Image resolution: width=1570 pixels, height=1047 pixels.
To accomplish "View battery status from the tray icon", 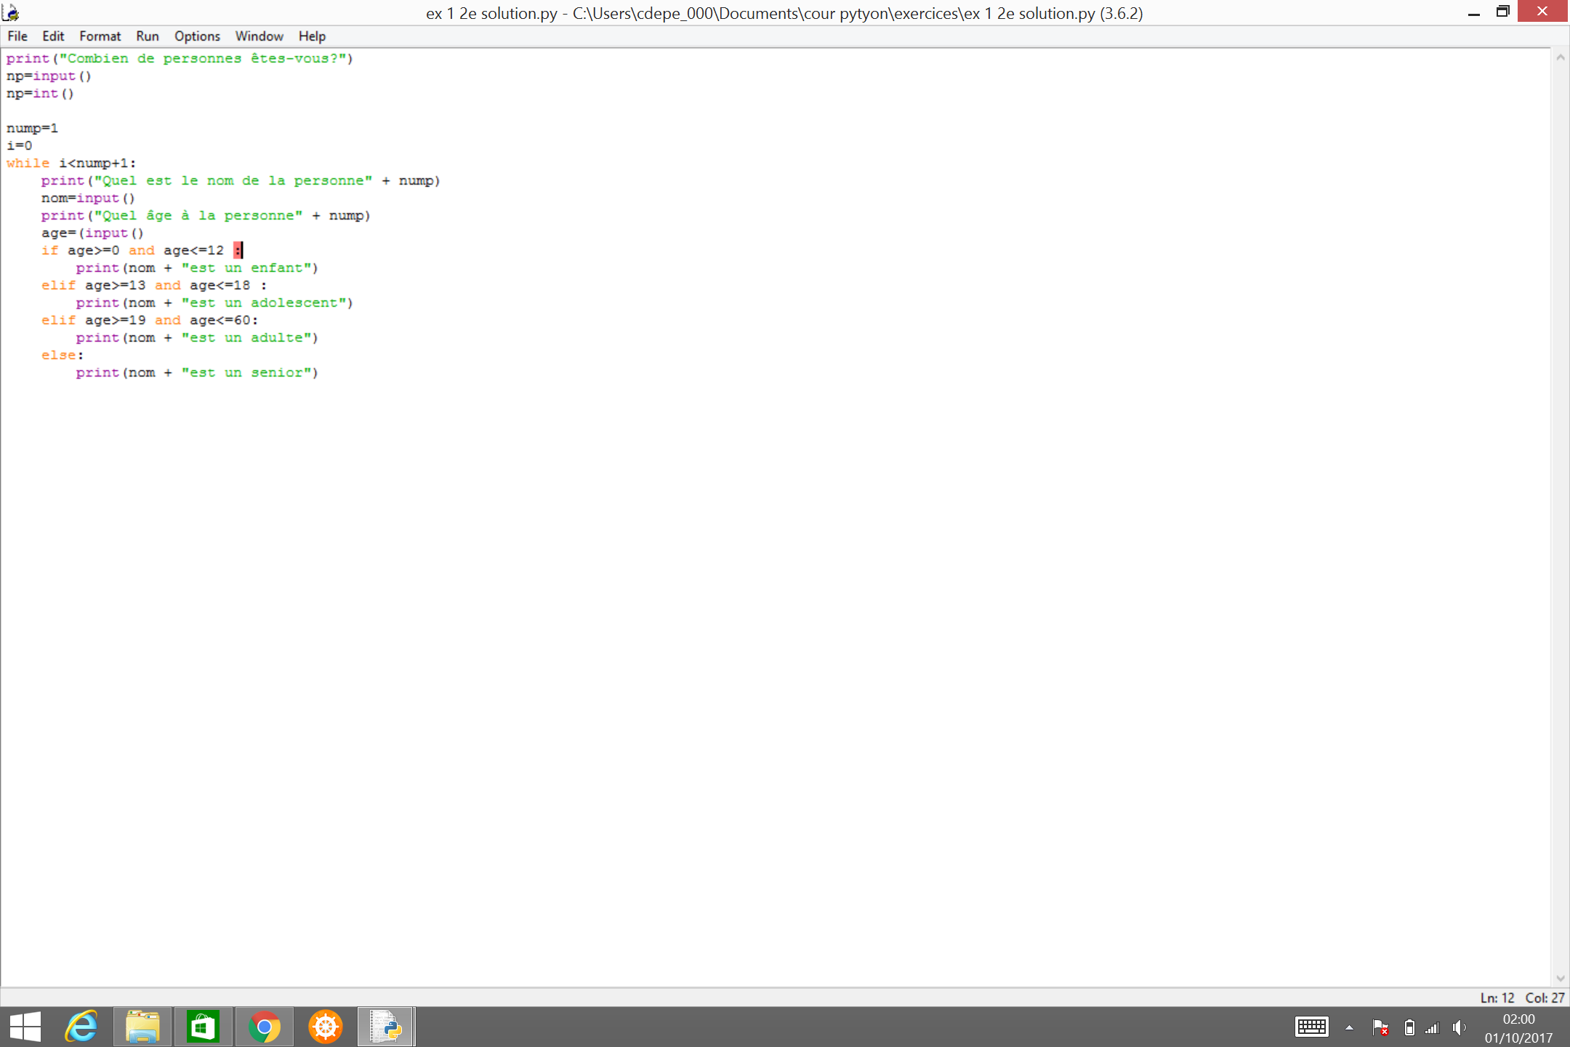I will click(x=1409, y=1027).
